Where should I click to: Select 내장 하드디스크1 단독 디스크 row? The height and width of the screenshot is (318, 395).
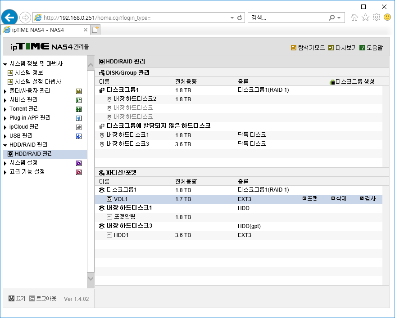click(x=239, y=135)
